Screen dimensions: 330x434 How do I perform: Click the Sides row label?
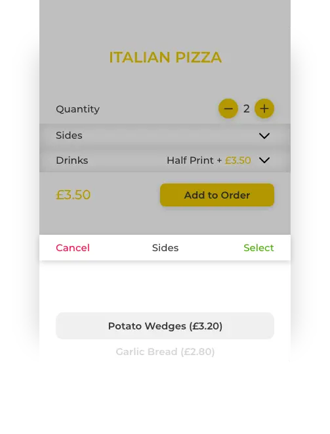click(x=69, y=135)
